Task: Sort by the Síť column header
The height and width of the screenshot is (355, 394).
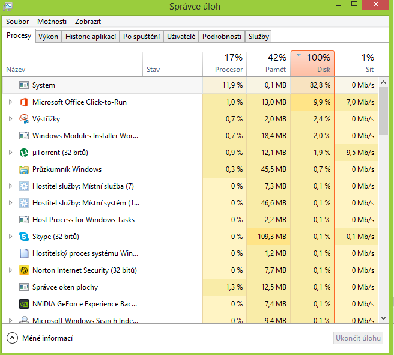Action: pos(356,64)
